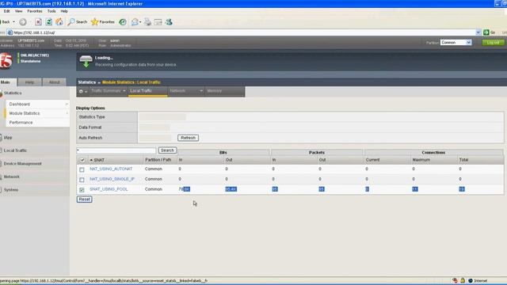The height and width of the screenshot is (285, 507).
Task: Open the NAT_USING_AUTONAT link
Action: [x=111, y=169]
